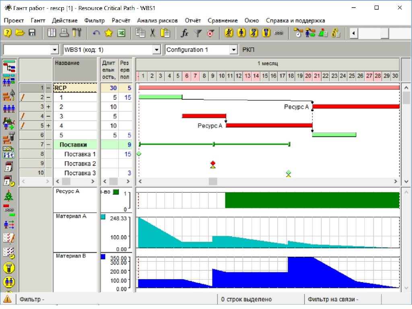Open the Расчёт menu
Viewport: 412px width, 309px height.
(121, 21)
